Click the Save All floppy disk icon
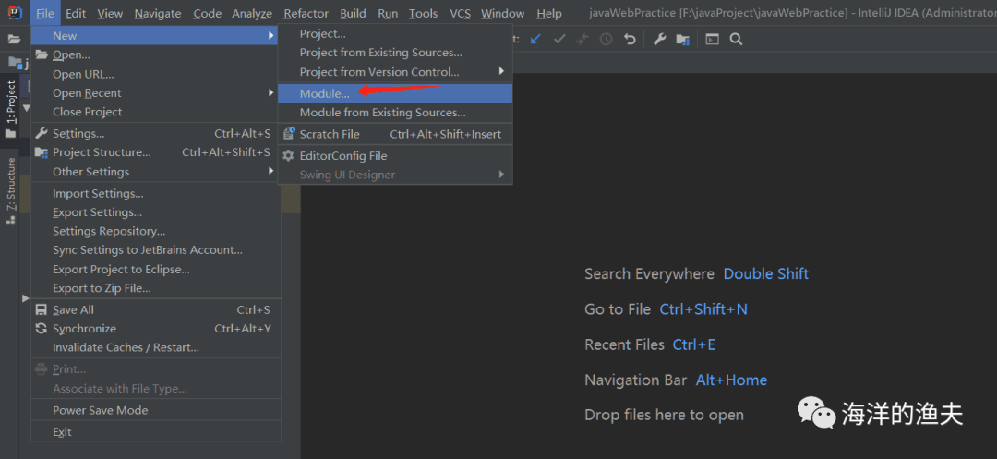Viewport: 997px width, 459px height. coord(42,310)
